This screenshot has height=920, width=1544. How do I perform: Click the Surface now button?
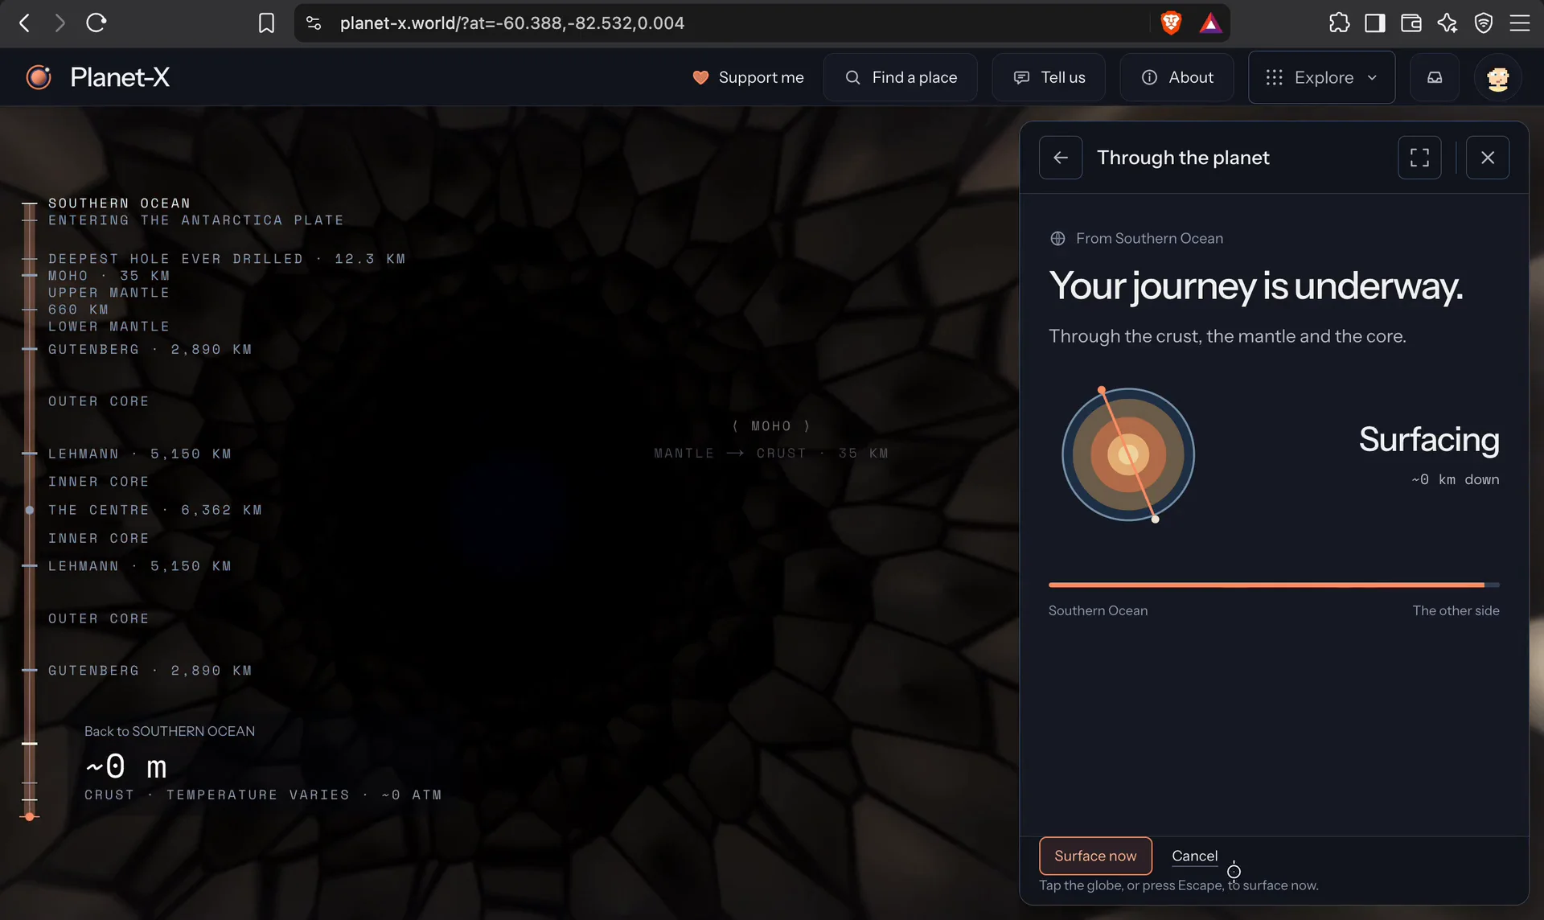[1095, 856]
